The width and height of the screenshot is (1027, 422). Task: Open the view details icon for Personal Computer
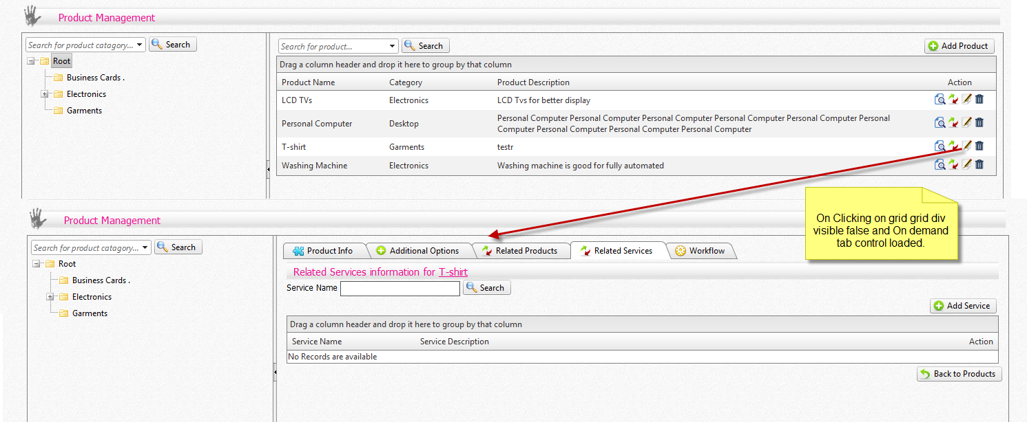click(940, 123)
